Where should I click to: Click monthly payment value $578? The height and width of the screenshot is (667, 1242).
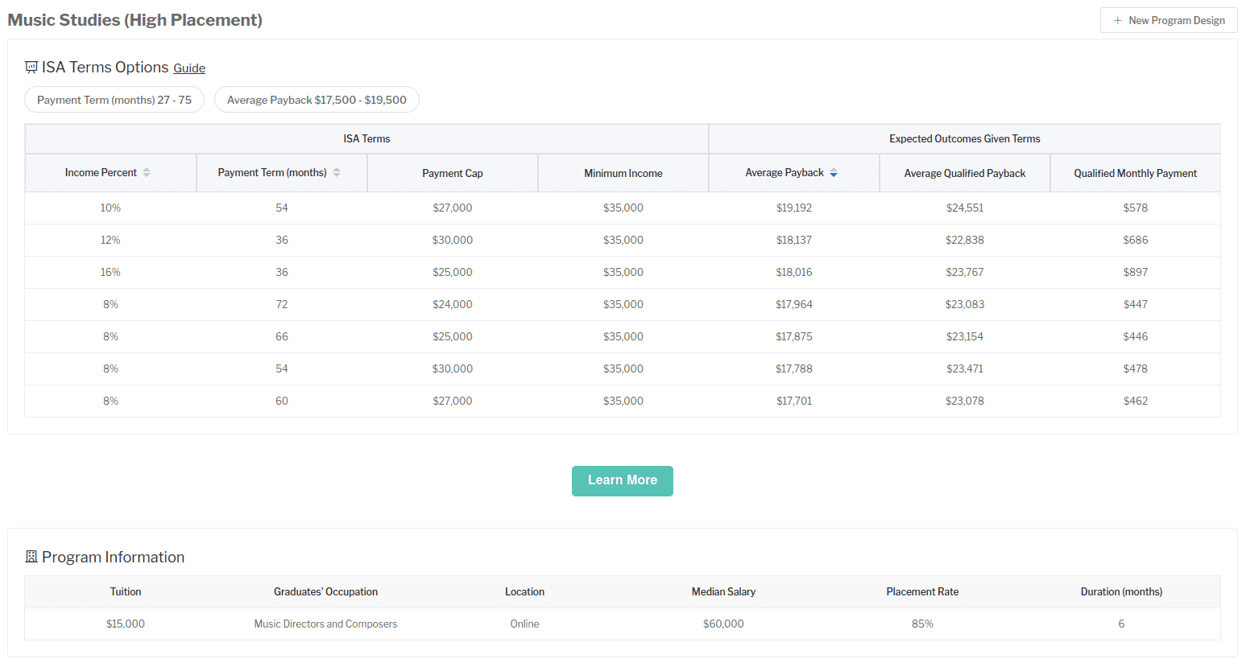click(1136, 208)
